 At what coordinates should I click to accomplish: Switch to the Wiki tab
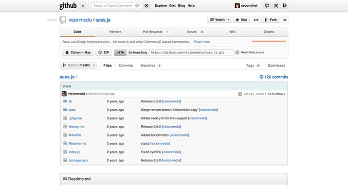(232, 32)
